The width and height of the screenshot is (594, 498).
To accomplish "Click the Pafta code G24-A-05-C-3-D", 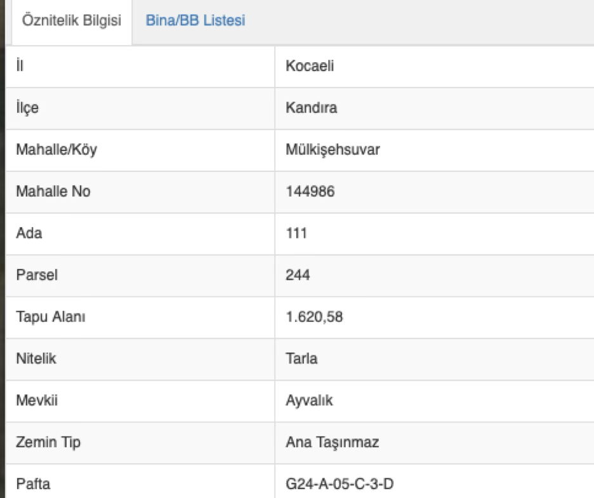I will pos(340,485).
